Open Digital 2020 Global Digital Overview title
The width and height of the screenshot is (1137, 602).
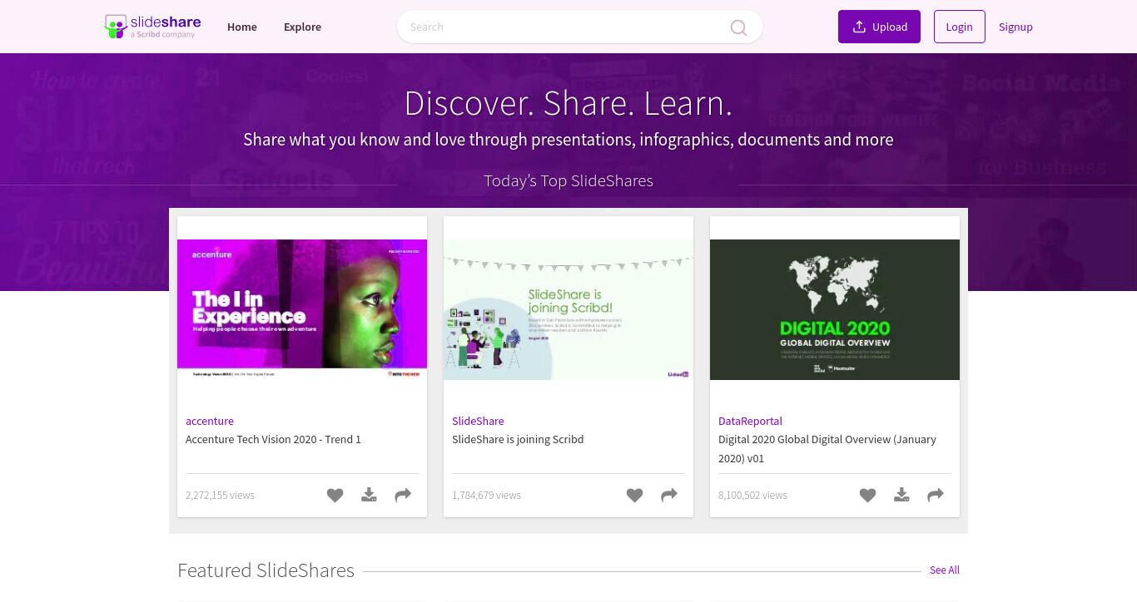(x=827, y=448)
